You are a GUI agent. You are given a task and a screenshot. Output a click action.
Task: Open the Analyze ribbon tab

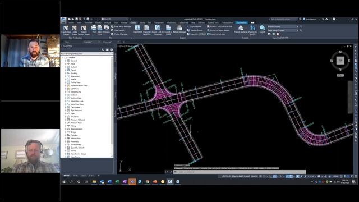click(x=107, y=22)
